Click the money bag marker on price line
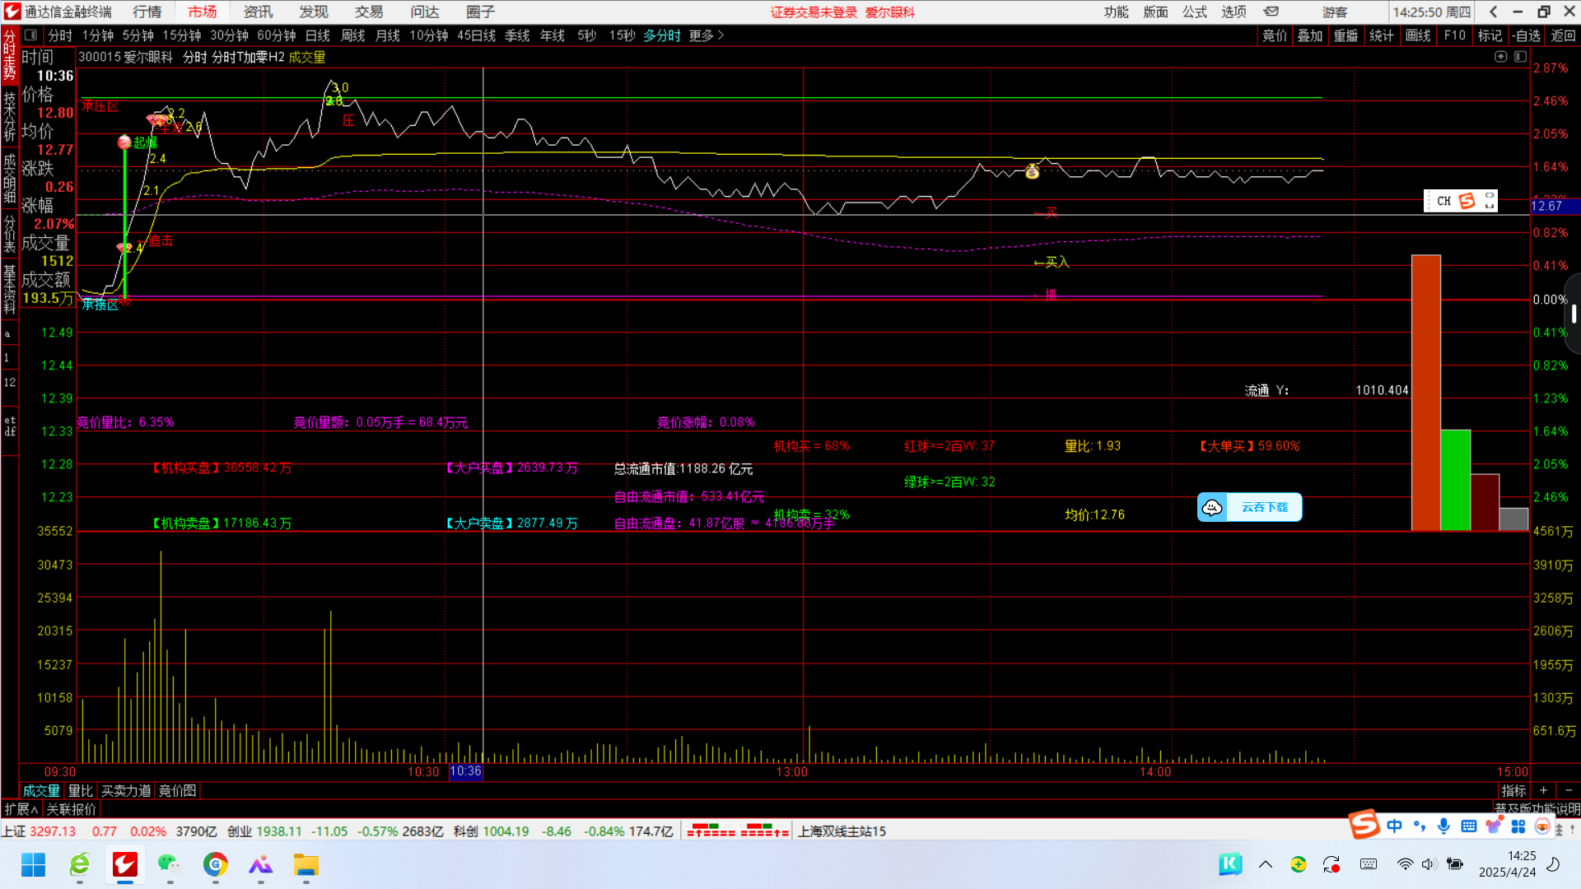 pos(1032,171)
